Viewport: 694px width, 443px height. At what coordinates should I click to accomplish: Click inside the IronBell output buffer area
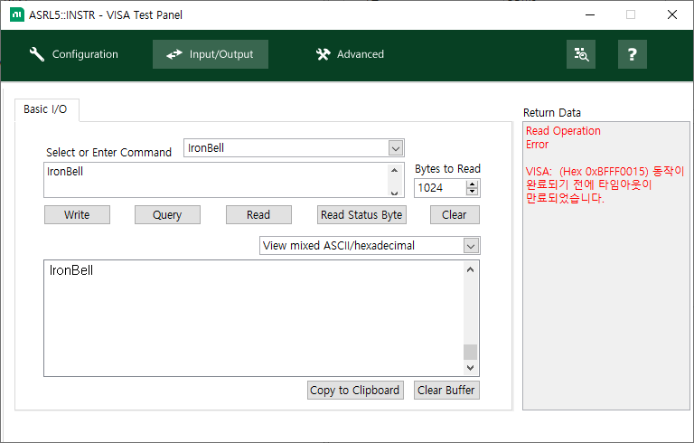coord(254,318)
